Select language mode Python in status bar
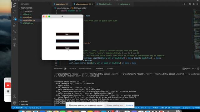Viewport: 200px width, 112px height. tap(155, 108)
